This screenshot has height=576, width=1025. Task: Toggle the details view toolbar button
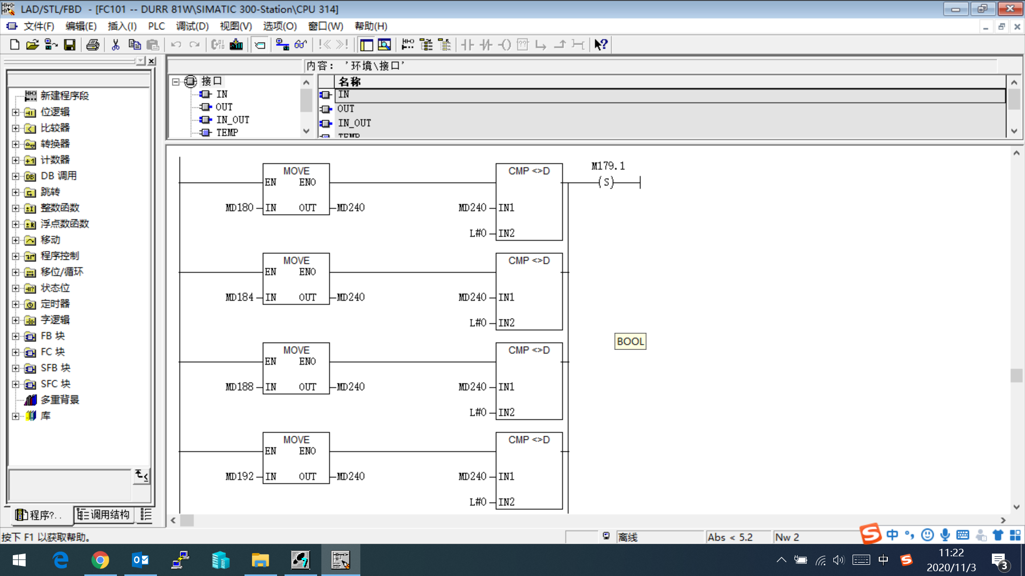click(384, 45)
